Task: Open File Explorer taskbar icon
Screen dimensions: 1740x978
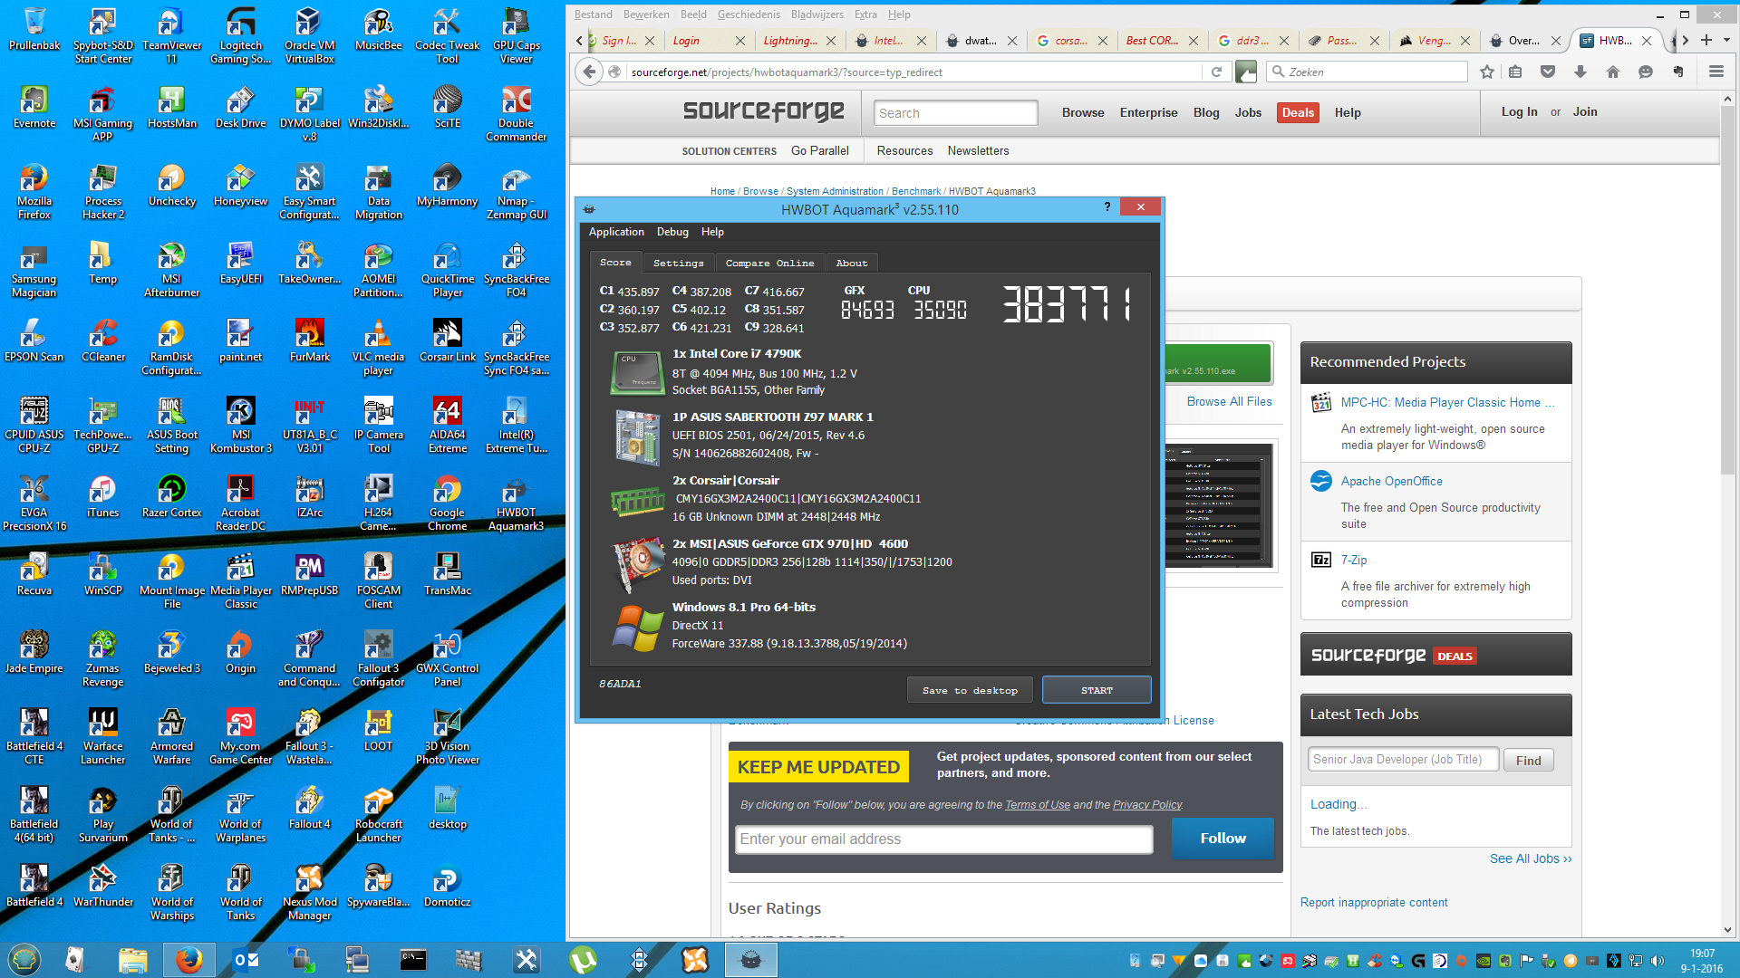Action: 132,960
